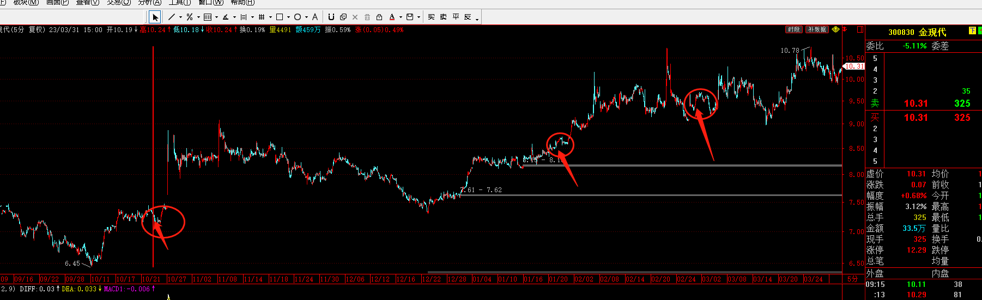
Task: Click the 5分 period label at axis end
Action: [x=853, y=279]
